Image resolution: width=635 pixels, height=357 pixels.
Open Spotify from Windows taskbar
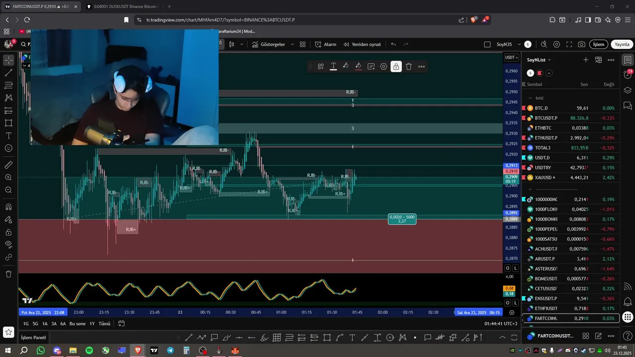click(89, 351)
